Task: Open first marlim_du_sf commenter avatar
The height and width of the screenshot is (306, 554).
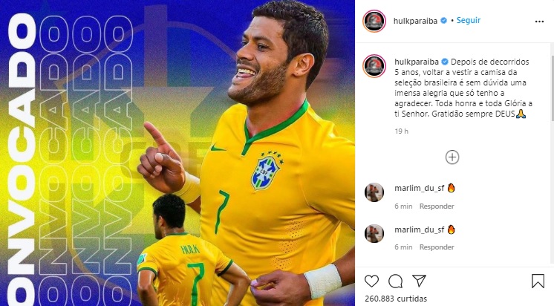Action: (x=374, y=192)
